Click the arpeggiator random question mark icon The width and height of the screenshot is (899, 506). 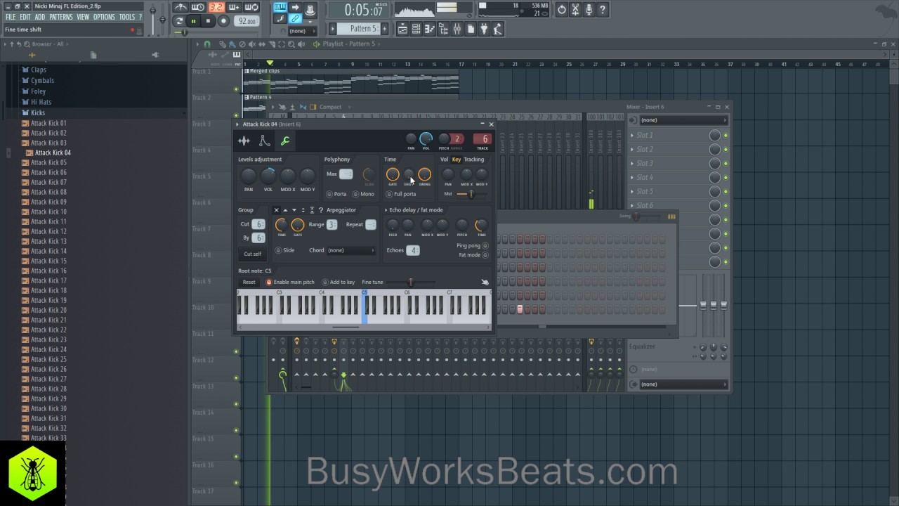[x=321, y=210]
